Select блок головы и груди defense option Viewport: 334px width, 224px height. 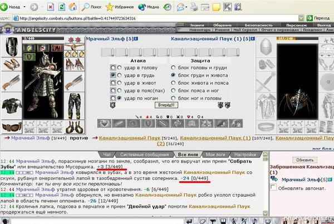click(x=173, y=68)
